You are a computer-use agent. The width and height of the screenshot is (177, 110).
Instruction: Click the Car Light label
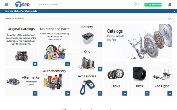point(162,86)
